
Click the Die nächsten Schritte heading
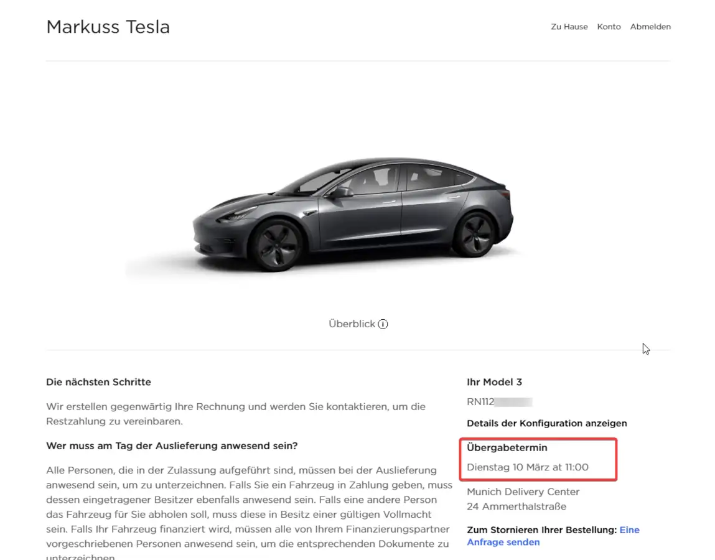click(x=98, y=382)
